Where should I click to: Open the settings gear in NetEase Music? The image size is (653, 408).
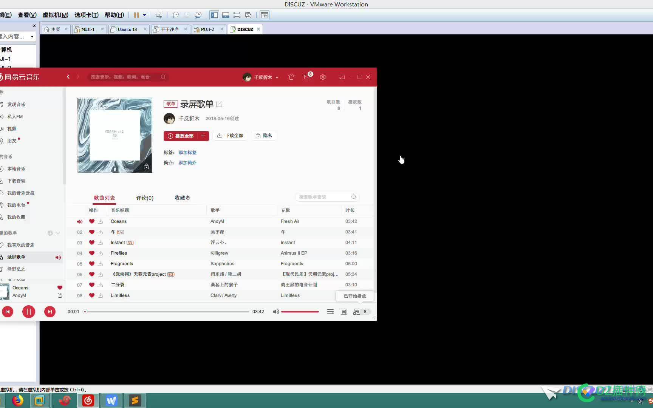click(x=323, y=77)
